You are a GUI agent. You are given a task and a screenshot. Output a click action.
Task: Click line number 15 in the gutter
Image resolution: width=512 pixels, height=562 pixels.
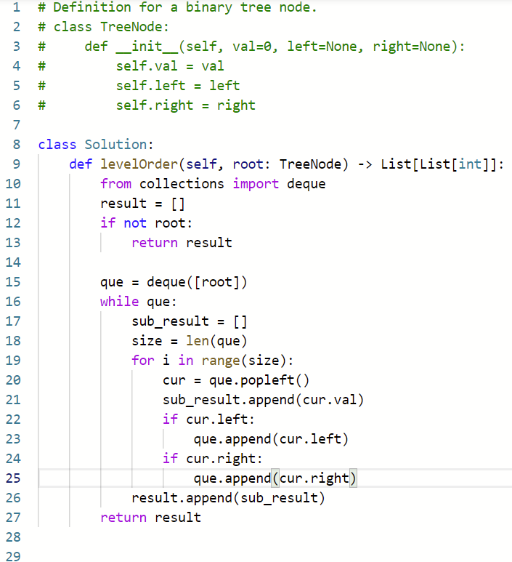click(x=13, y=281)
